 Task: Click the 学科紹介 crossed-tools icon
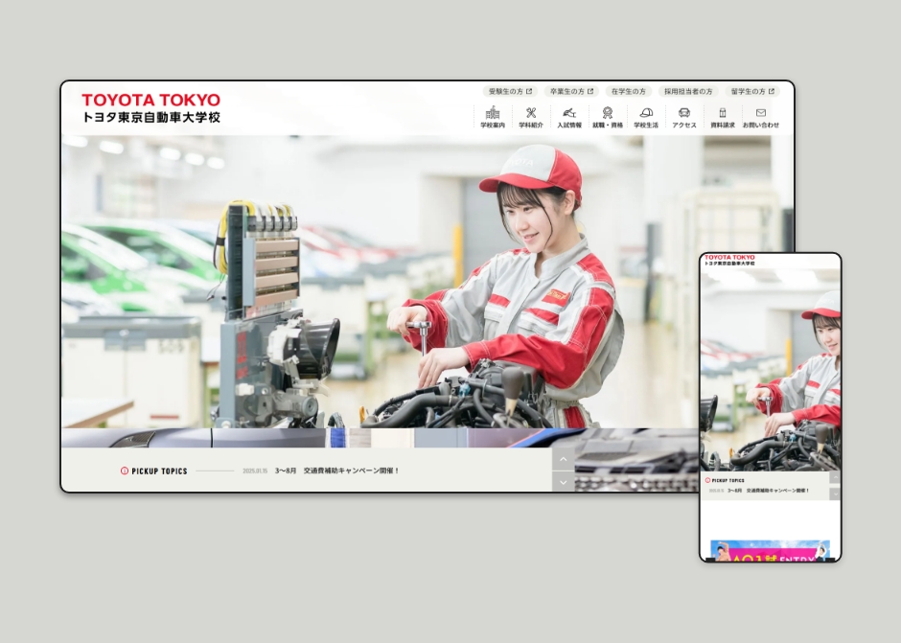tap(531, 114)
